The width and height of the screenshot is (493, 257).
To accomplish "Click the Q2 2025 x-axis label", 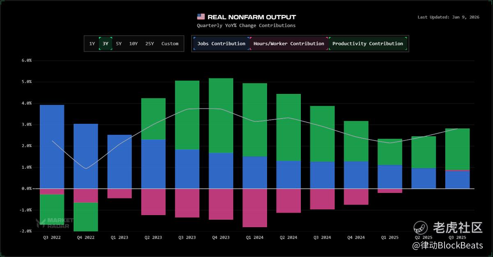I will [424, 237].
